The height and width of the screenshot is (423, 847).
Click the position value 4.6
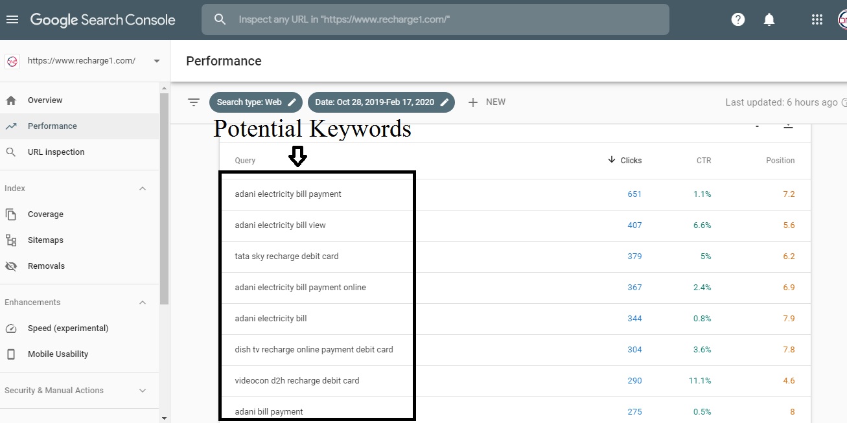coord(789,381)
